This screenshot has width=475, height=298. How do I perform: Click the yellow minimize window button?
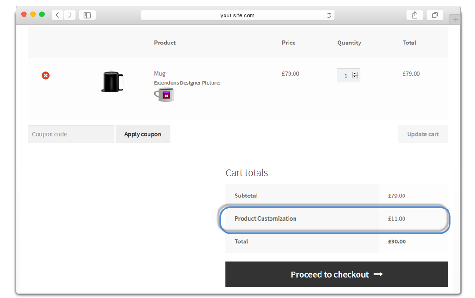point(33,14)
